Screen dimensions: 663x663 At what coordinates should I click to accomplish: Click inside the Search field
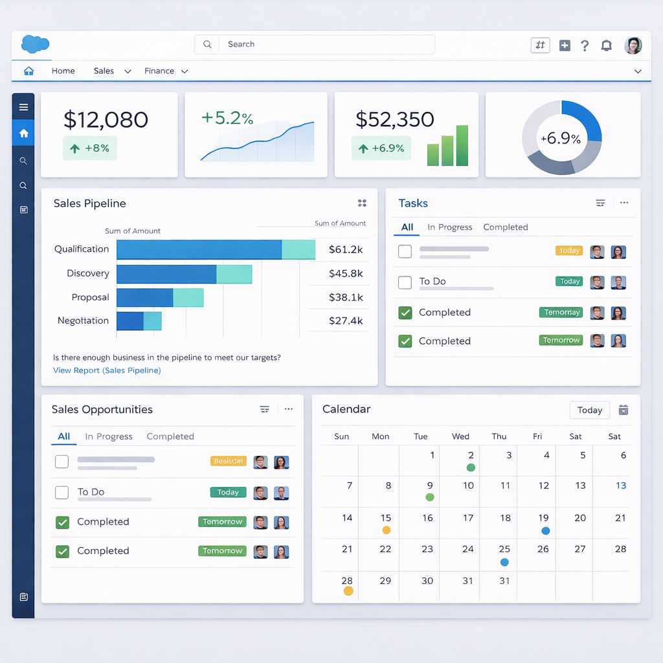coord(324,45)
